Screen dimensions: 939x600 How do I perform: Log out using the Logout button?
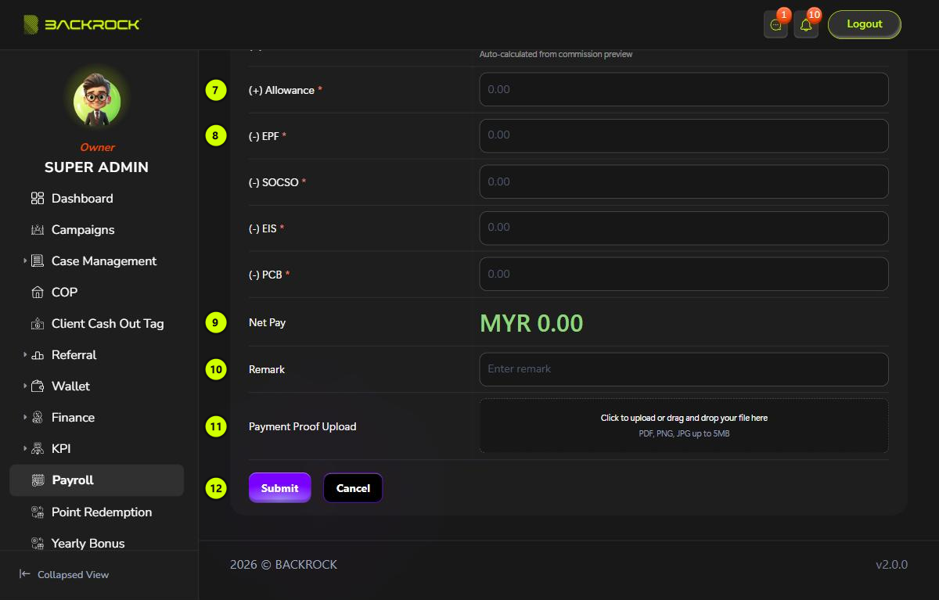click(865, 24)
